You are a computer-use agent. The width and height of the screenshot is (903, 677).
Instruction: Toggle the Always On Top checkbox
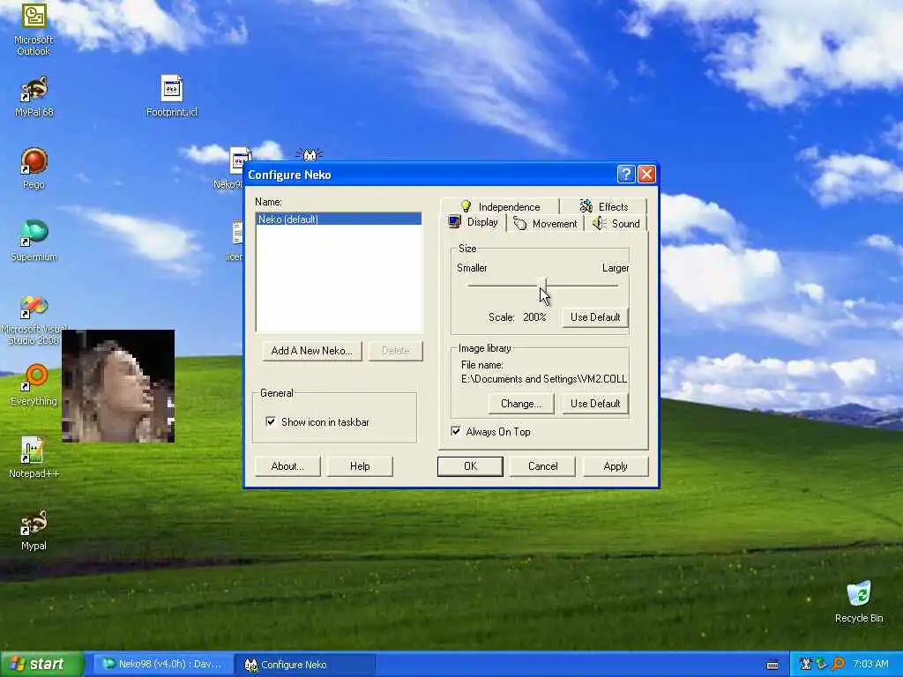pos(456,431)
